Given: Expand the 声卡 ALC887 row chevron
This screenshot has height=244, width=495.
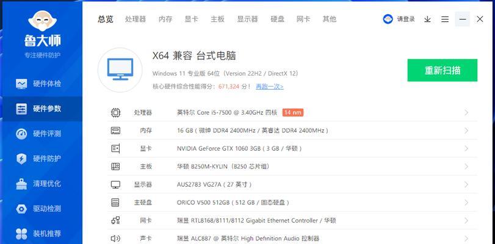Looking at the screenshot, I should click(466, 239).
